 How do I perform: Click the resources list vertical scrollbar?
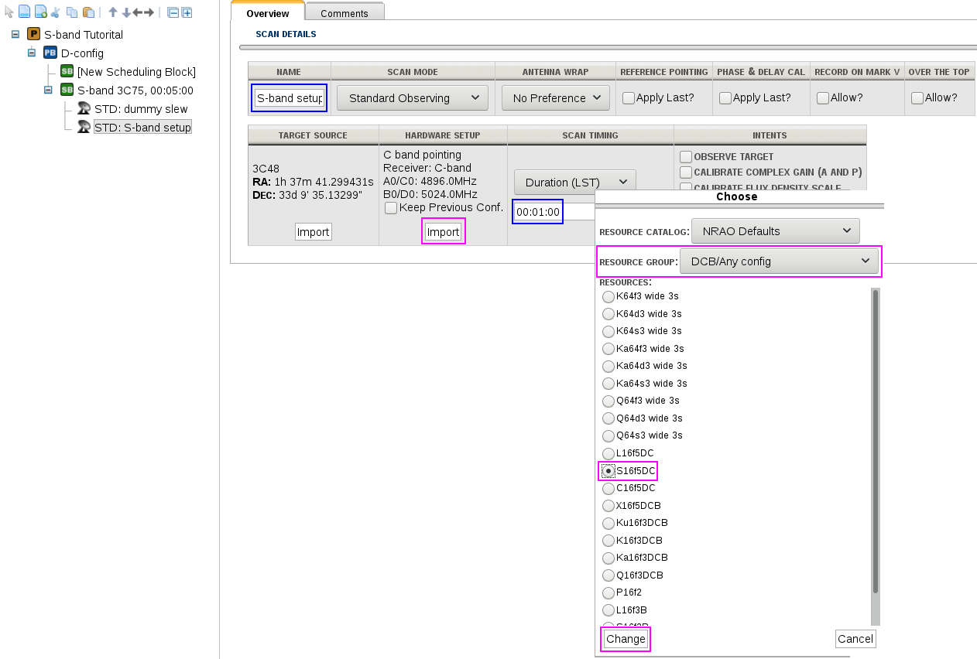(875, 441)
